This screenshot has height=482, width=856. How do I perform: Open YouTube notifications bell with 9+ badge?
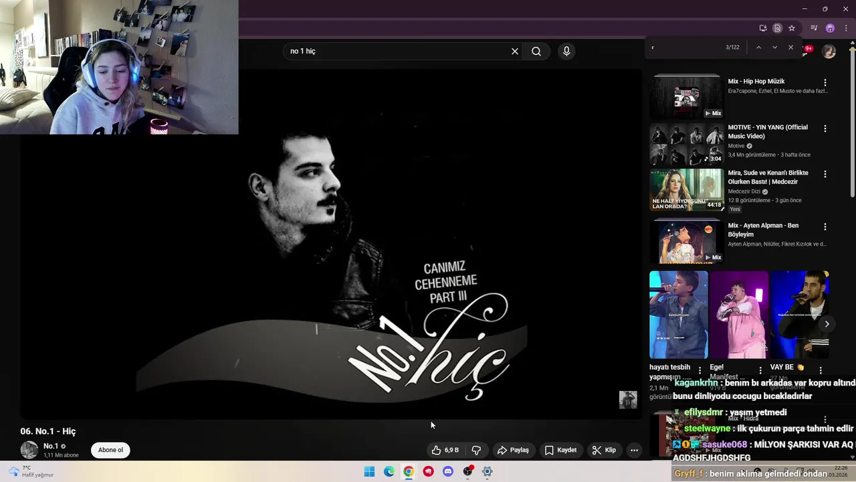pyautogui.click(x=808, y=49)
